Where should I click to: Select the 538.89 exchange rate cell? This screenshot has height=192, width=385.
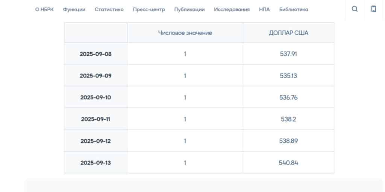288,141
